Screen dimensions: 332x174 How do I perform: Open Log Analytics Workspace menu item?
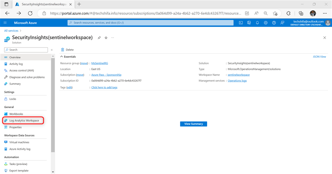coord(25,121)
